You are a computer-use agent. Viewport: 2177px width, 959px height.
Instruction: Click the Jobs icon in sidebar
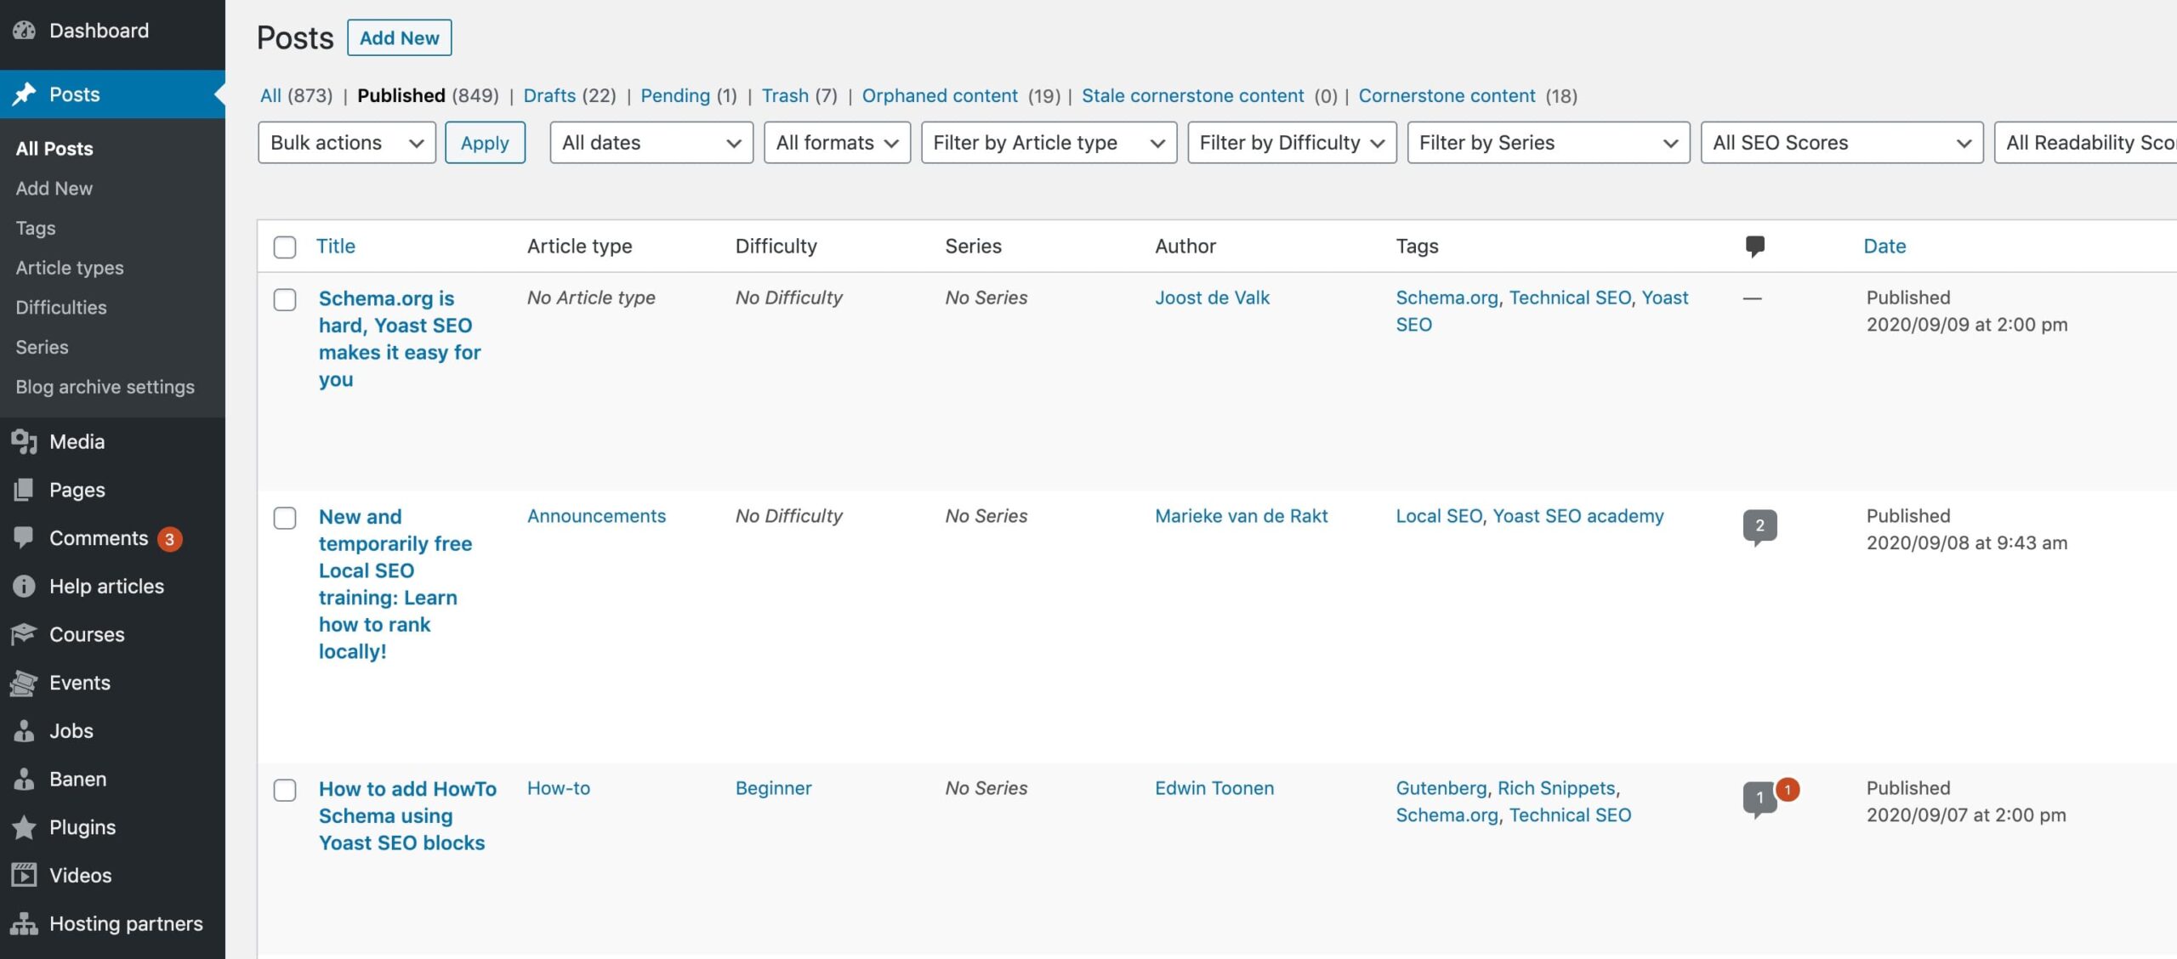click(24, 730)
